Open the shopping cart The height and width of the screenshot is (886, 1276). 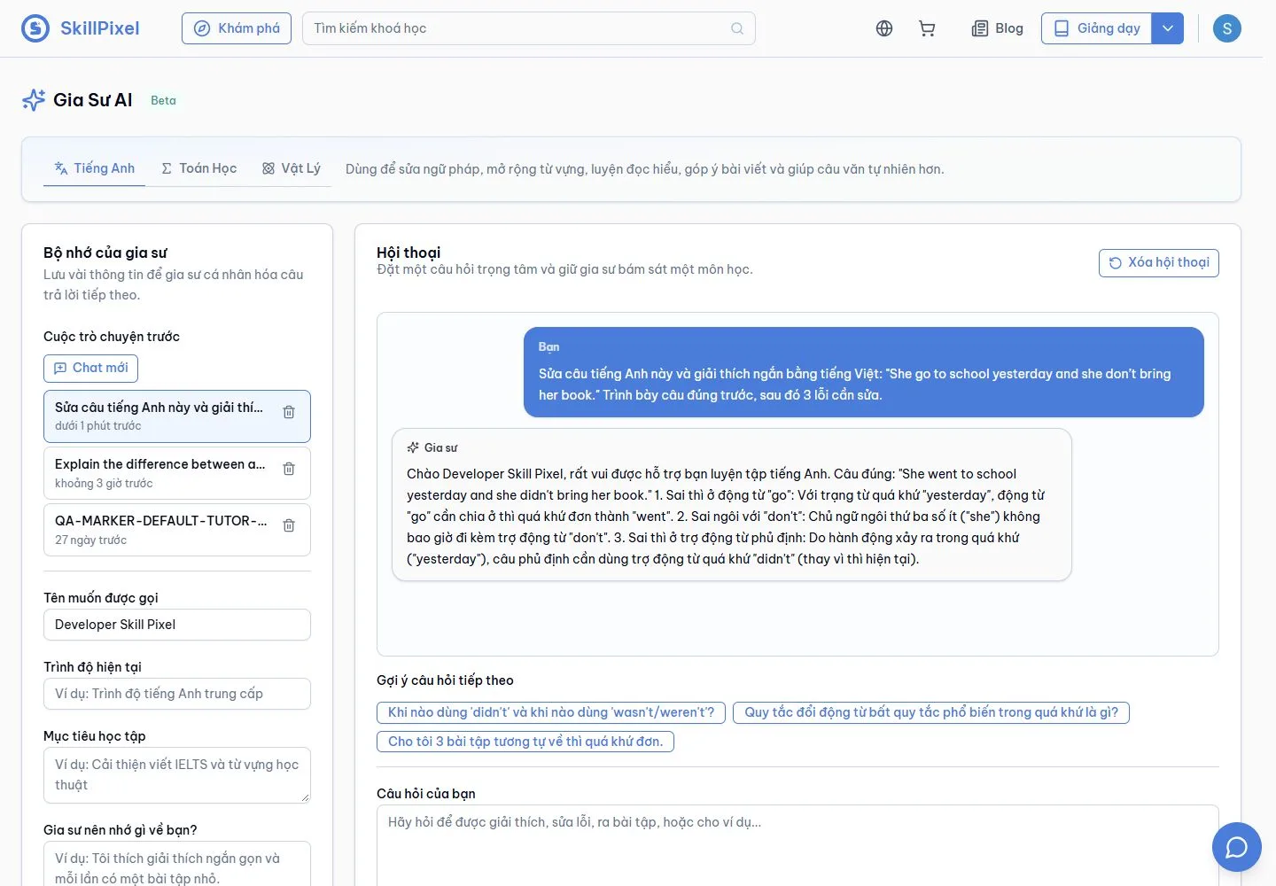point(927,28)
